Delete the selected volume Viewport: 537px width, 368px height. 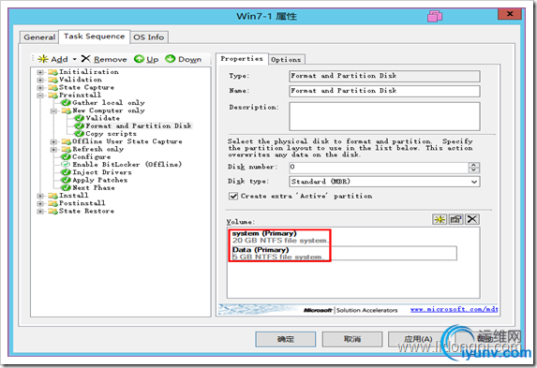point(472,219)
